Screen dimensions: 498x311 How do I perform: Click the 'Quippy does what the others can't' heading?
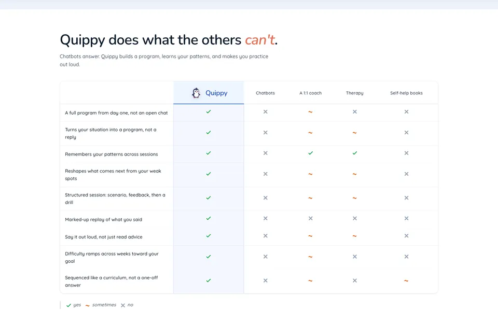pyautogui.click(x=169, y=40)
